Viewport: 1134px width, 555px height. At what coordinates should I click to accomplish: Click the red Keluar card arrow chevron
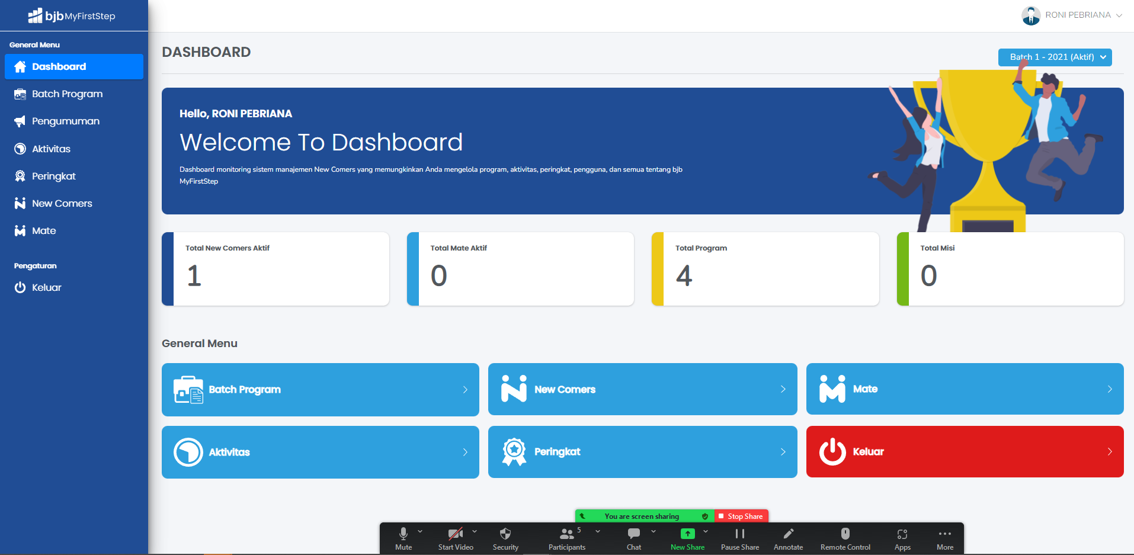(1110, 451)
